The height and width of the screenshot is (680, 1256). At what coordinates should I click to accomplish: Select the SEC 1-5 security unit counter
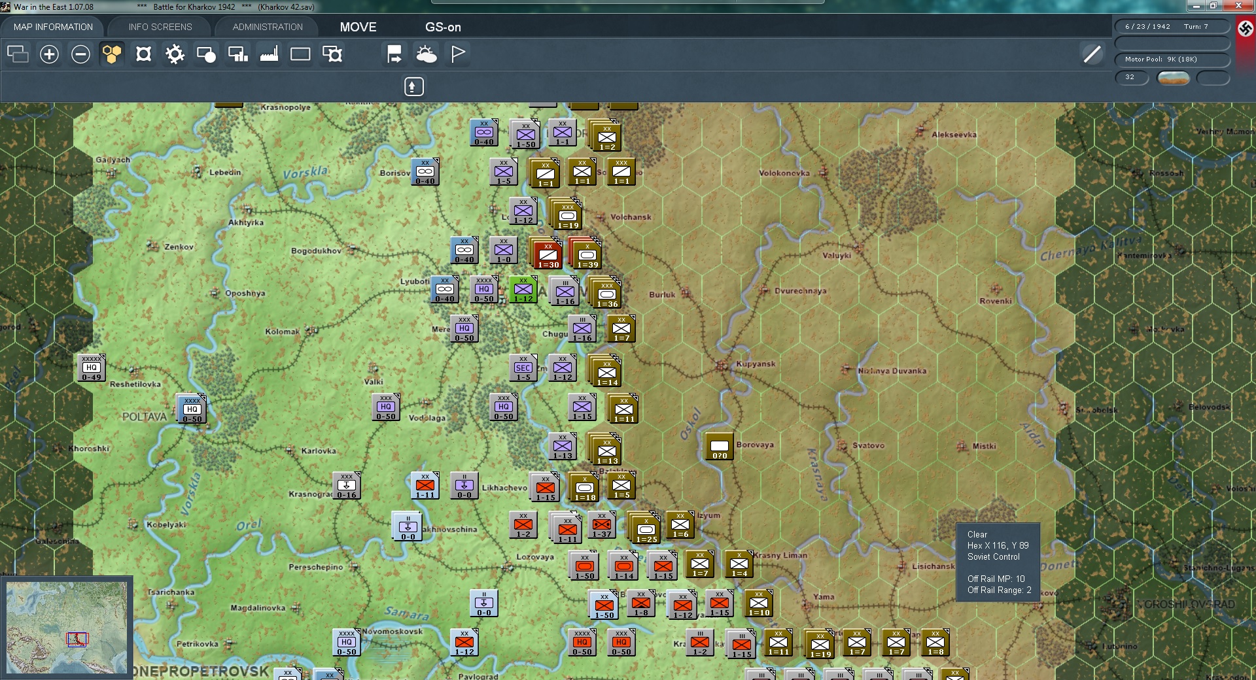(523, 368)
